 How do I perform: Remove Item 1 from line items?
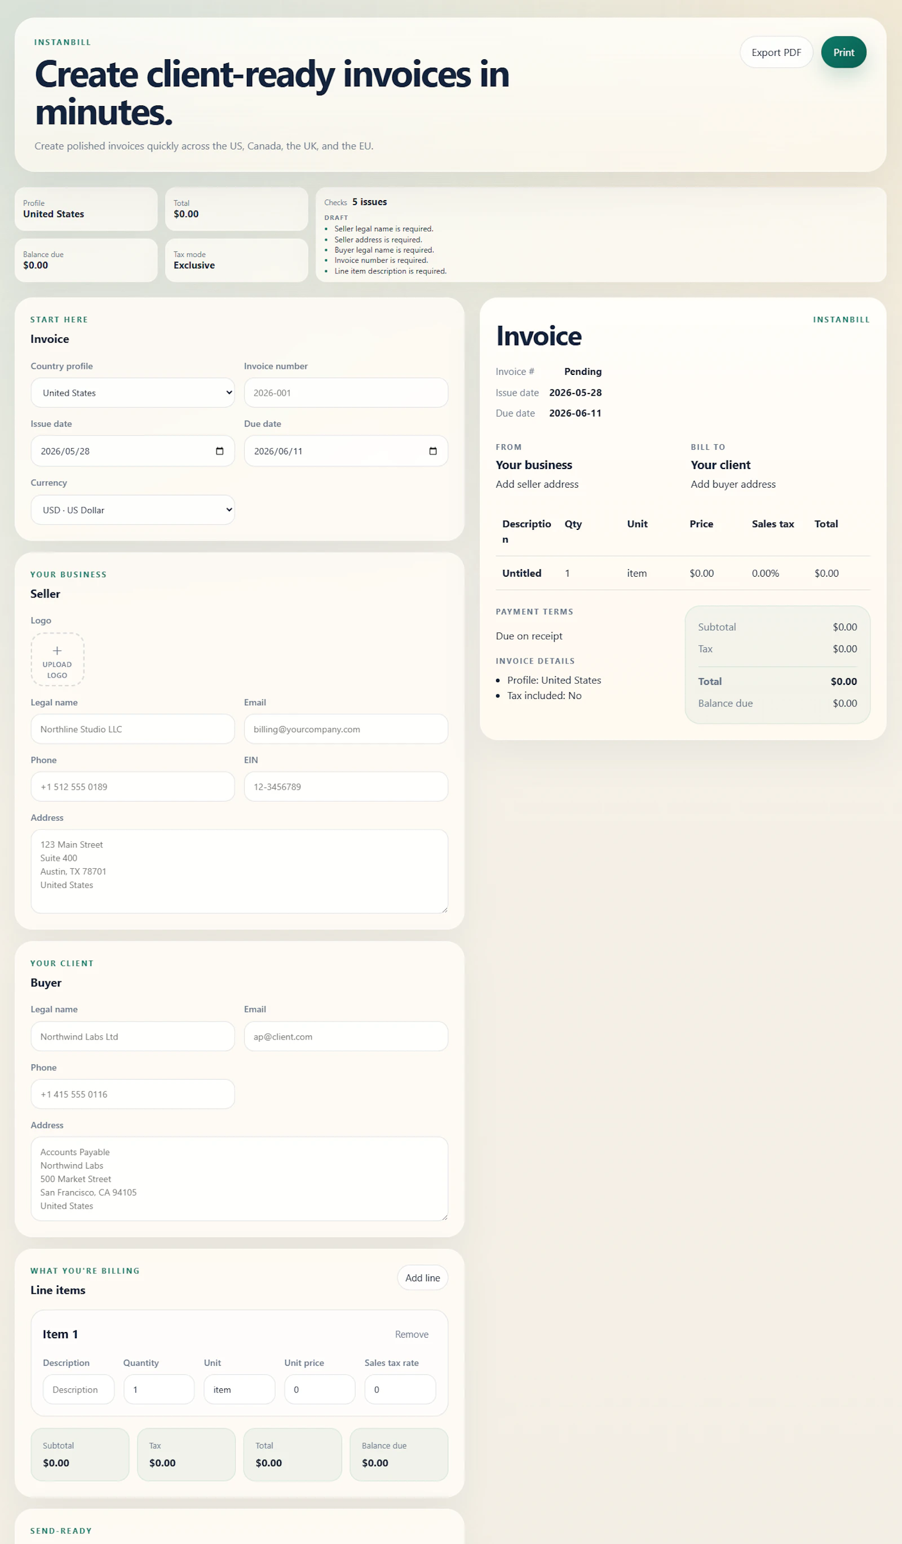click(x=411, y=1334)
